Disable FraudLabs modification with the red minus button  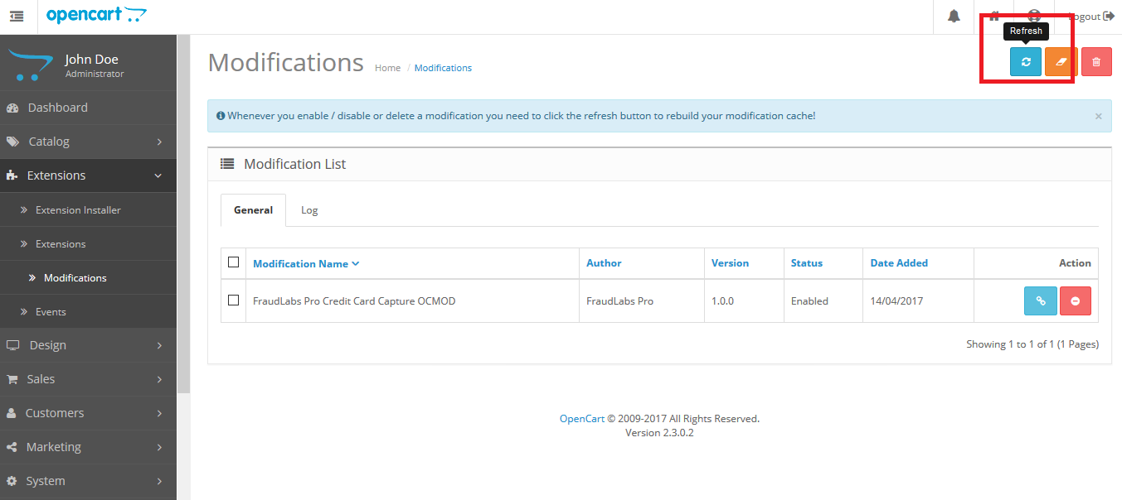click(x=1076, y=301)
